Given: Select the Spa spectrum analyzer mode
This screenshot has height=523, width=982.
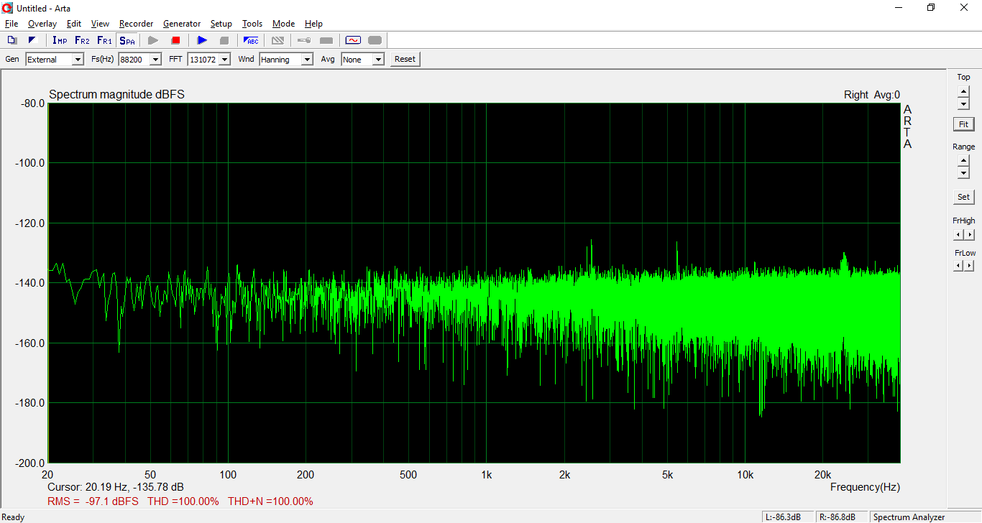Looking at the screenshot, I should pos(127,40).
